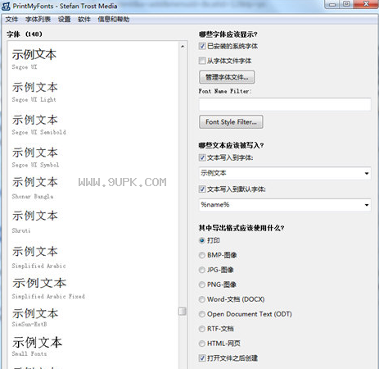Open the 信息和帮助 menu

(114, 20)
